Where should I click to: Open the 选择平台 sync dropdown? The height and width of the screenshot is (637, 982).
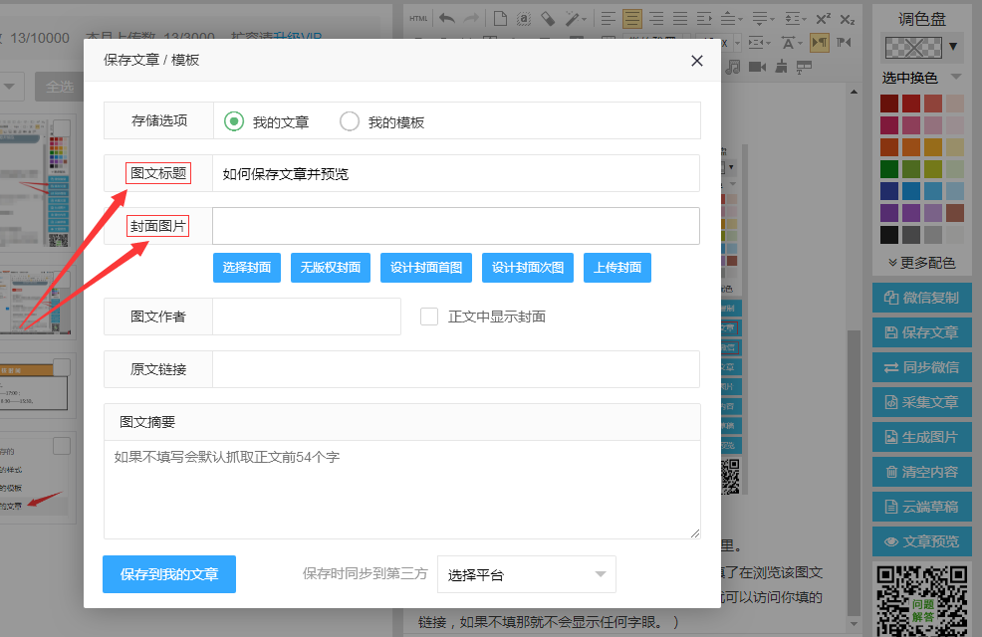[x=526, y=574]
